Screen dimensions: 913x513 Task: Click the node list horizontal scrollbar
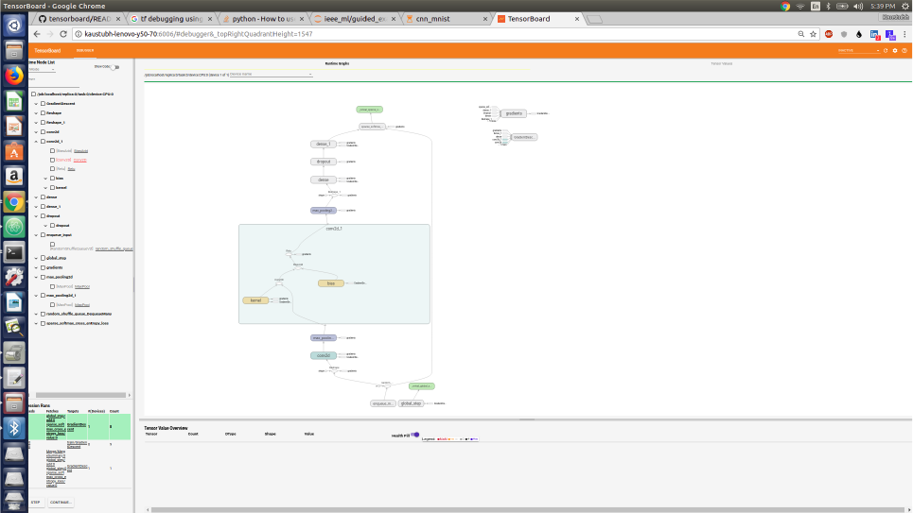click(81, 395)
